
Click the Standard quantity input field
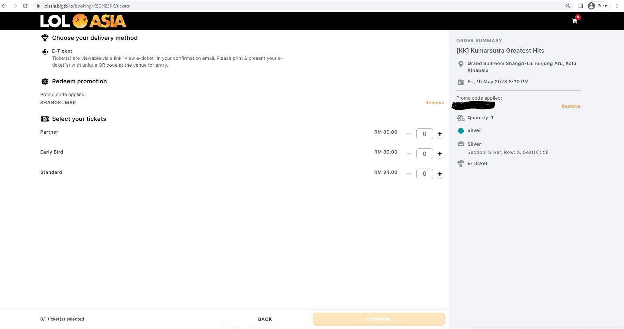424,174
